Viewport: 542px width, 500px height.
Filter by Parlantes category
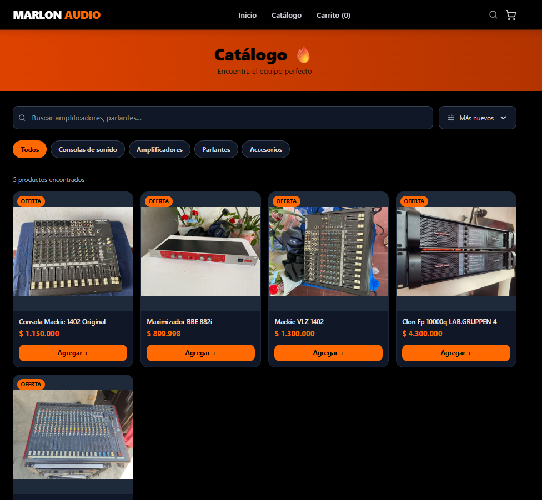pos(216,149)
